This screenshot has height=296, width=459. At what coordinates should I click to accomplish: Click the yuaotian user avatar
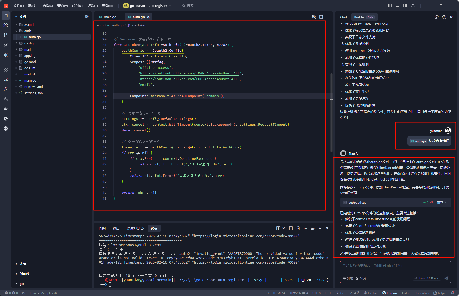pyautogui.click(x=448, y=131)
